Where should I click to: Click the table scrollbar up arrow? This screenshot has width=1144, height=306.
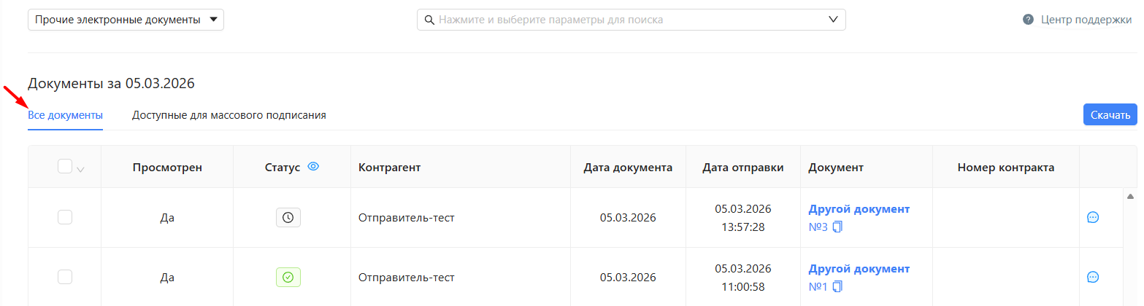1131,196
